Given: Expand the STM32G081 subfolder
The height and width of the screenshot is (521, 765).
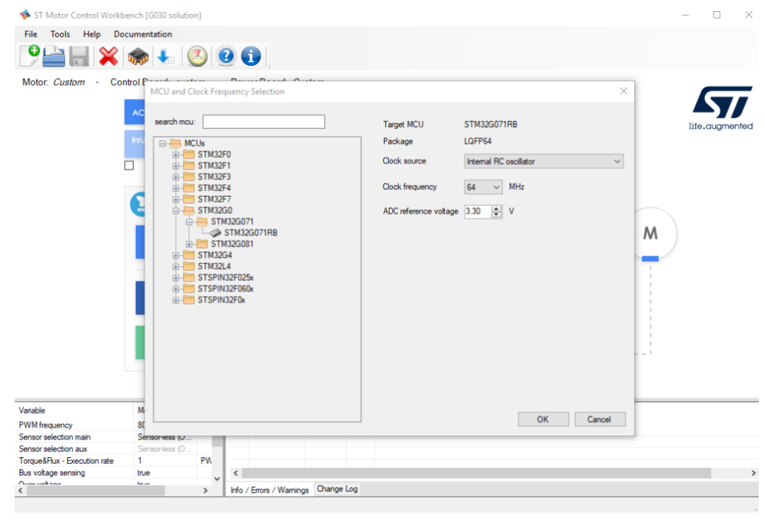Looking at the screenshot, I should tap(189, 244).
